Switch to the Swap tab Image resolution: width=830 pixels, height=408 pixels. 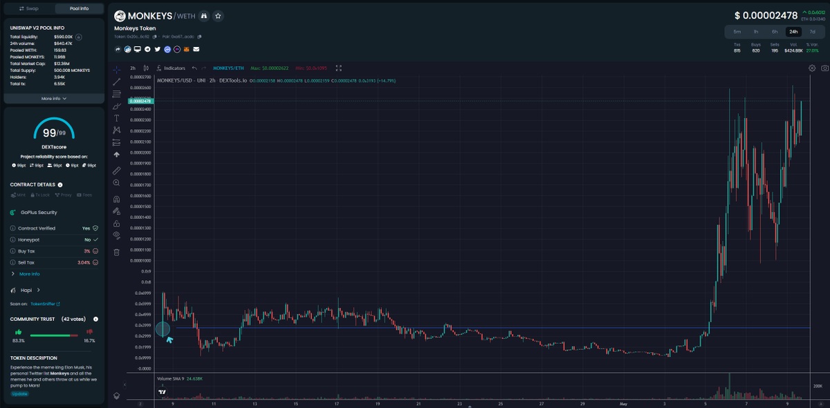29,9
